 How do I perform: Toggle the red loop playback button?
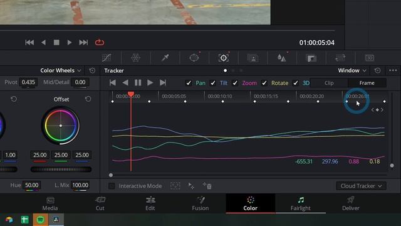[100, 42]
